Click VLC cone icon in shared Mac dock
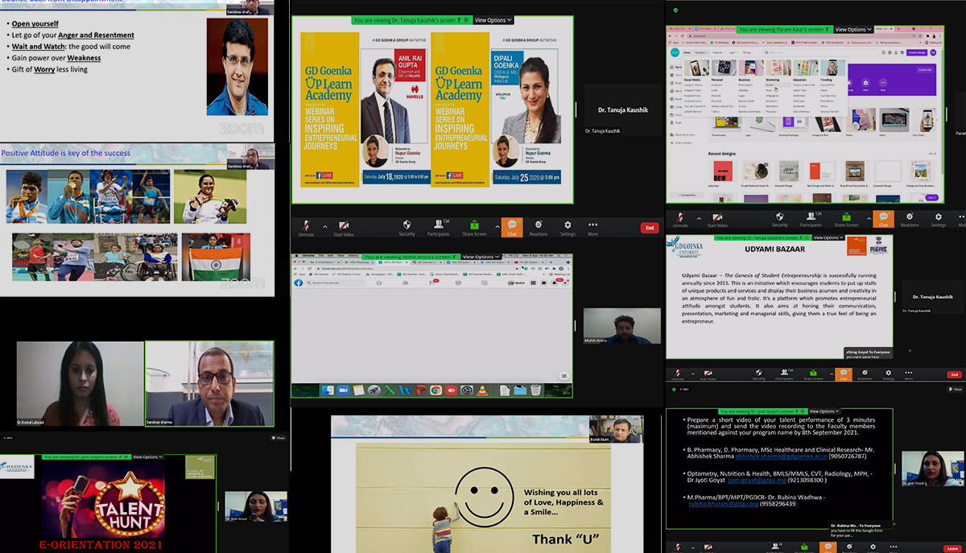 tap(481, 390)
